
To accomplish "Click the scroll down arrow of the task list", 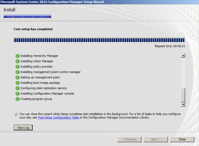I will [x=183, y=104].
